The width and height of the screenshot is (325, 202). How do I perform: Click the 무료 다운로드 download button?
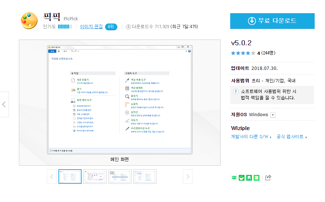tap(272, 21)
